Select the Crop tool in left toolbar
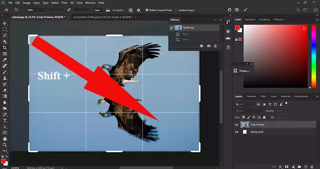 (x=5, y=48)
